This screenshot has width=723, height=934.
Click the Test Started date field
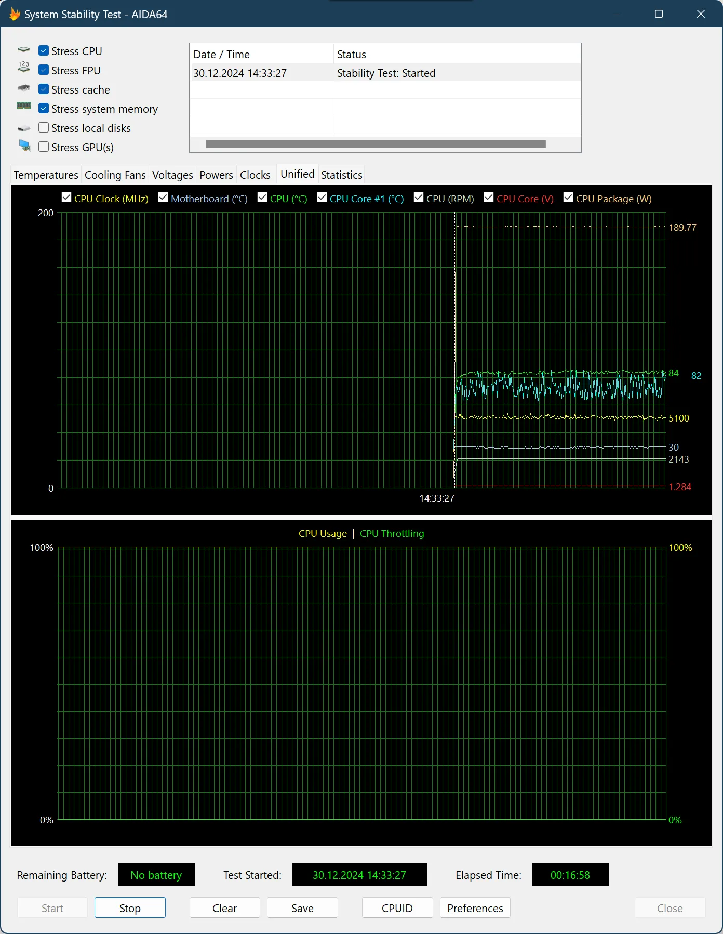coord(359,875)
